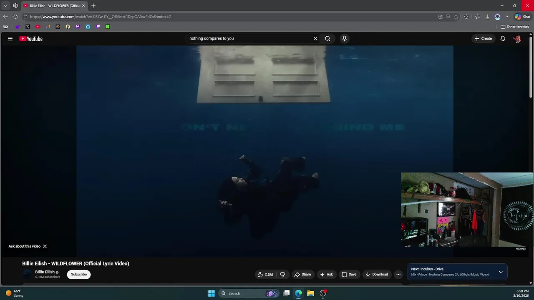Save video to a playlist
The width and height of the screenshot is (534, 300).
tap(349, 274)
